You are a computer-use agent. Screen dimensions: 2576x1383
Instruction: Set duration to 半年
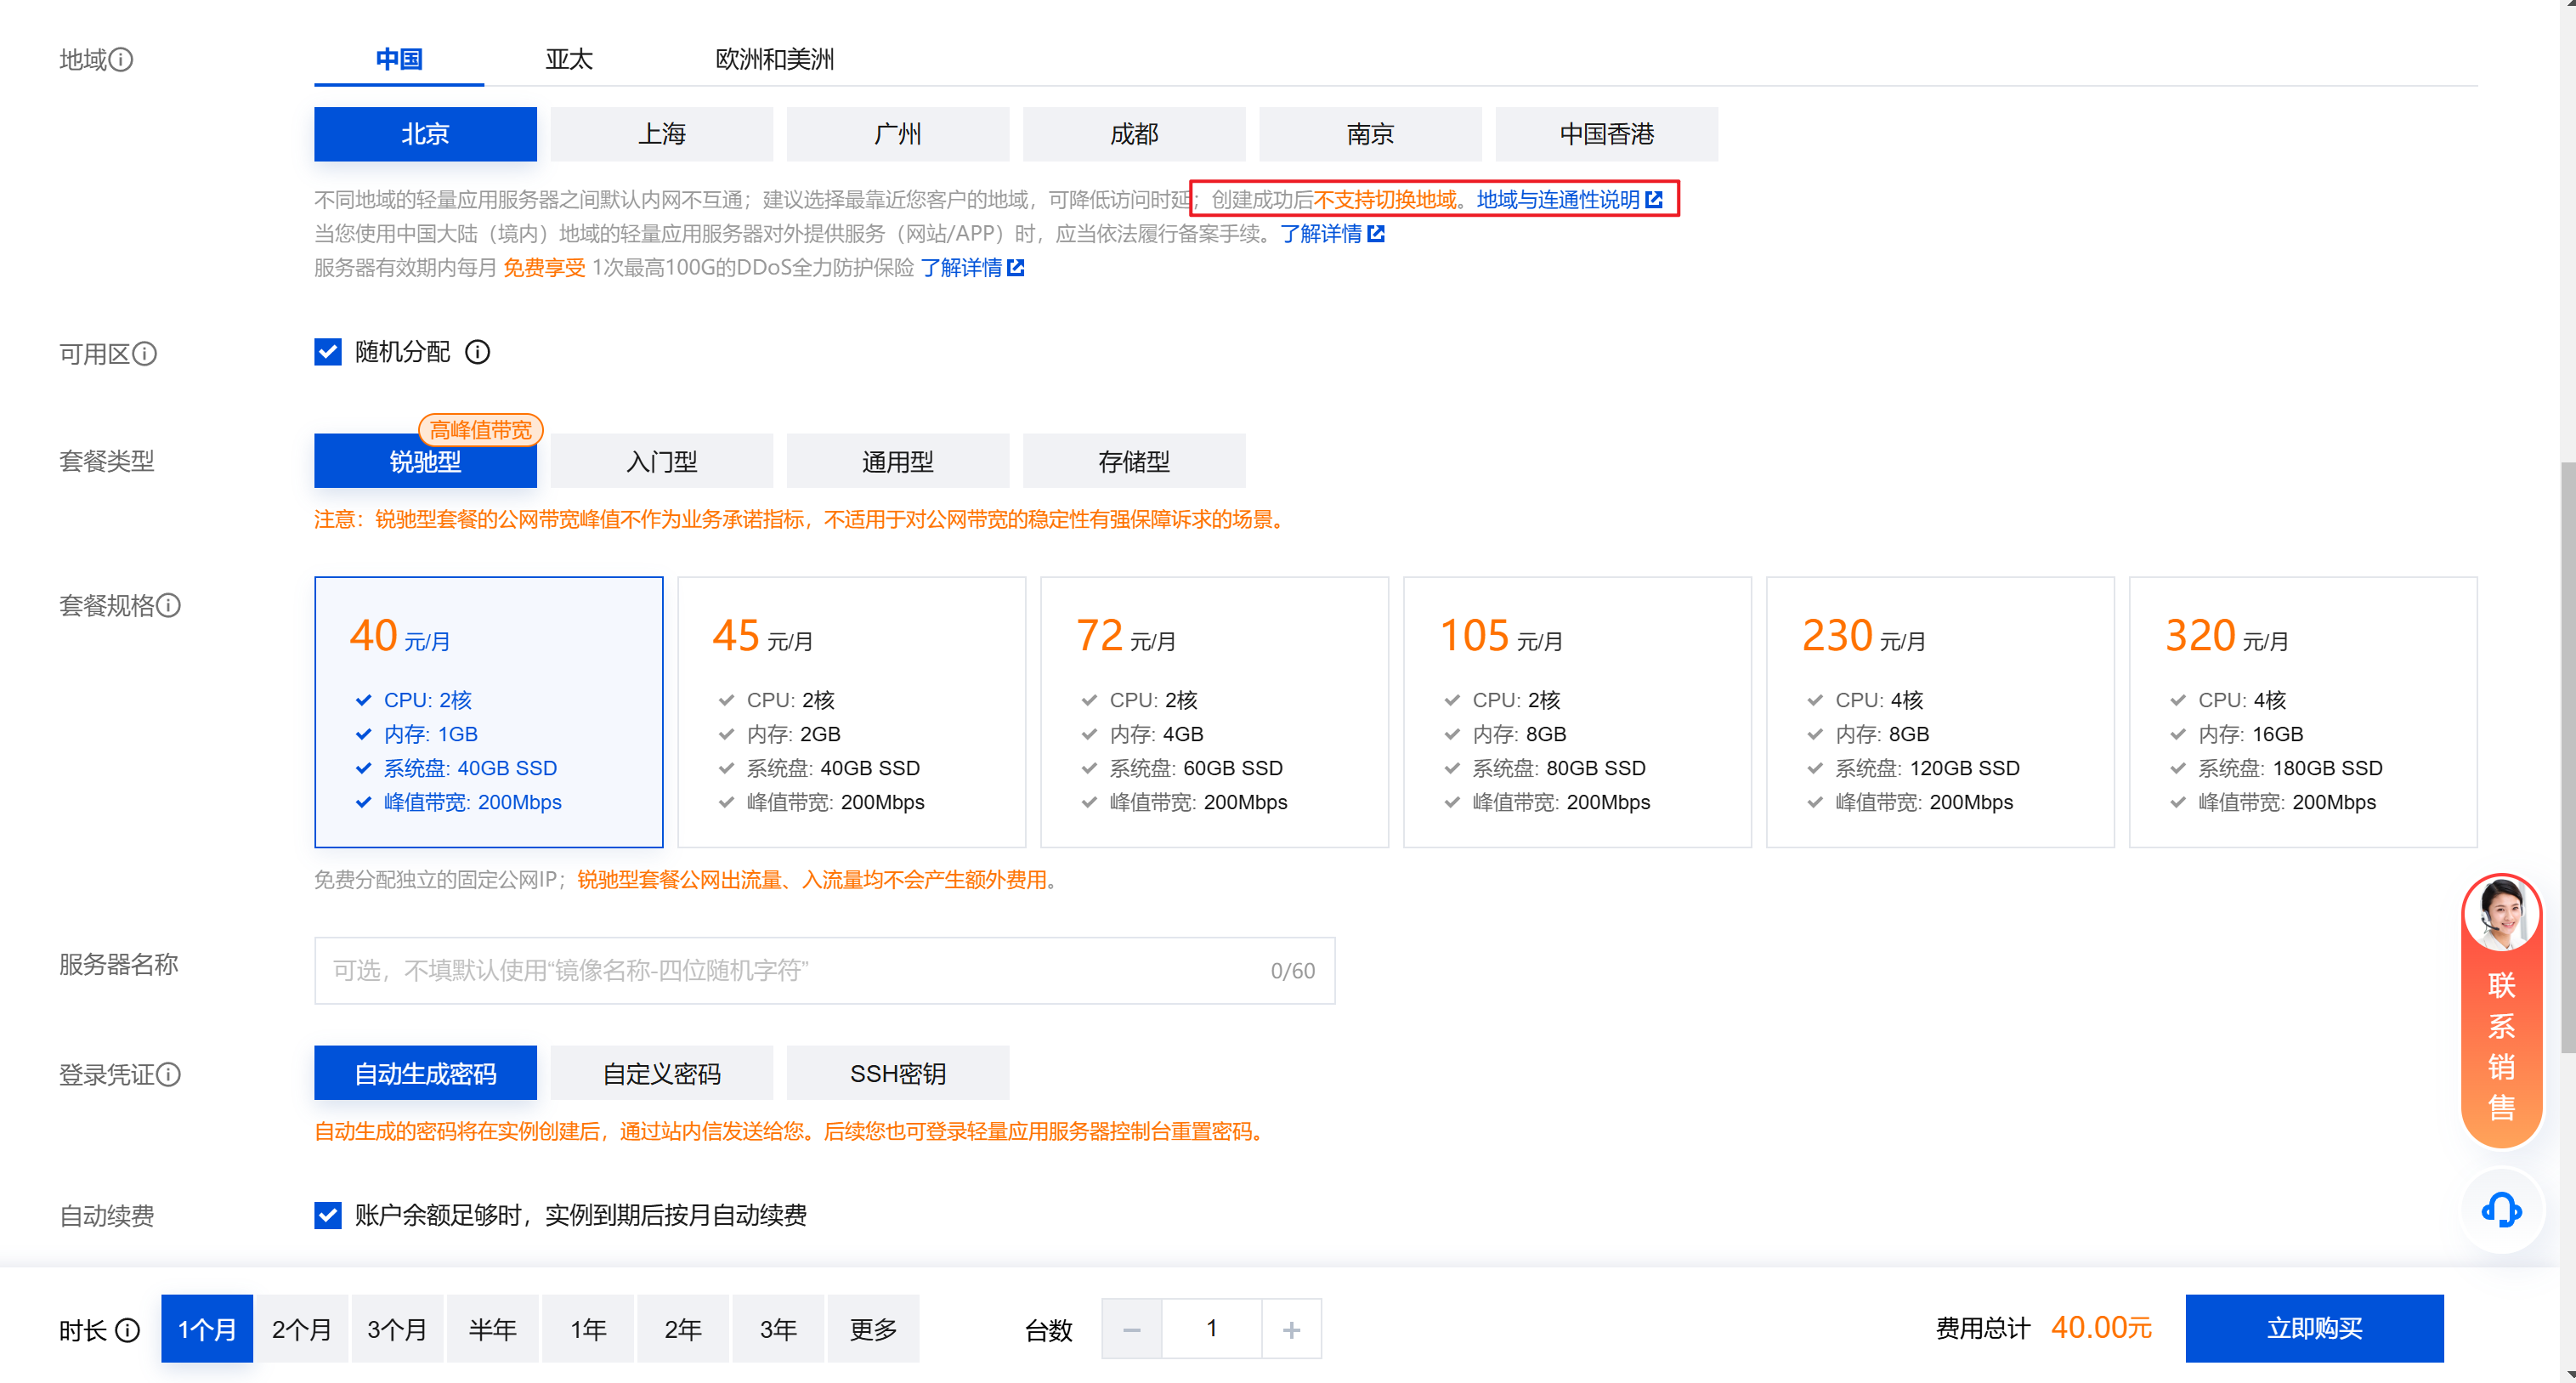pyautogui.click(x=492, y=1329)
